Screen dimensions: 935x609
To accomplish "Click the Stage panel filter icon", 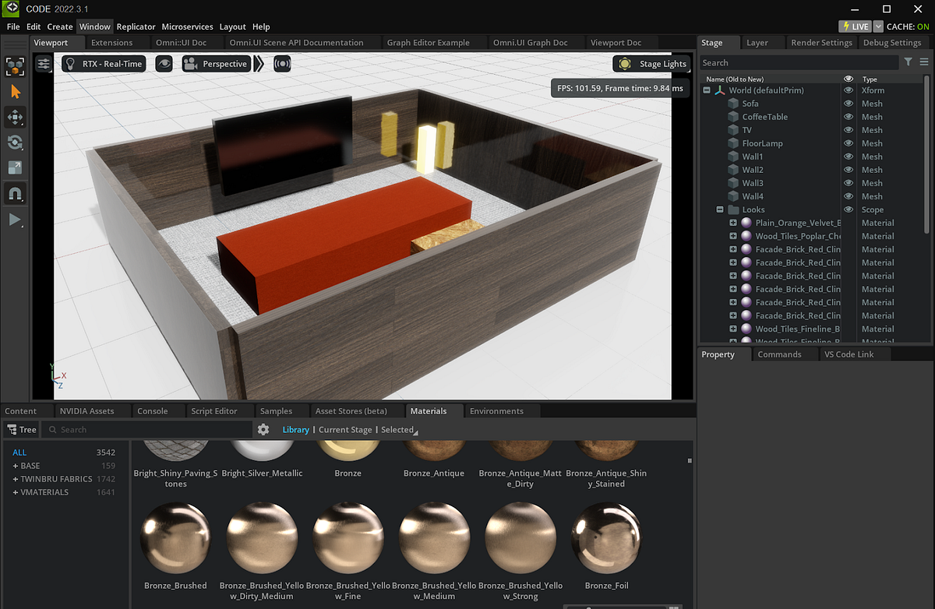I will 909,62.
